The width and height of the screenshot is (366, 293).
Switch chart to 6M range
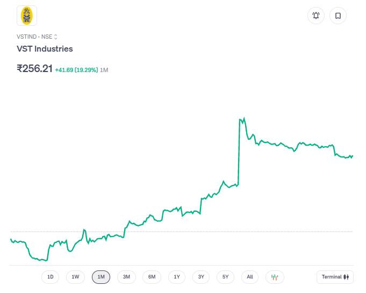(152, 277)
